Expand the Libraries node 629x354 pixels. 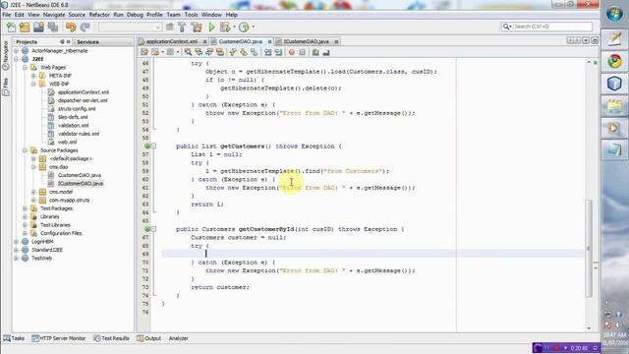(x=25, y=216)
